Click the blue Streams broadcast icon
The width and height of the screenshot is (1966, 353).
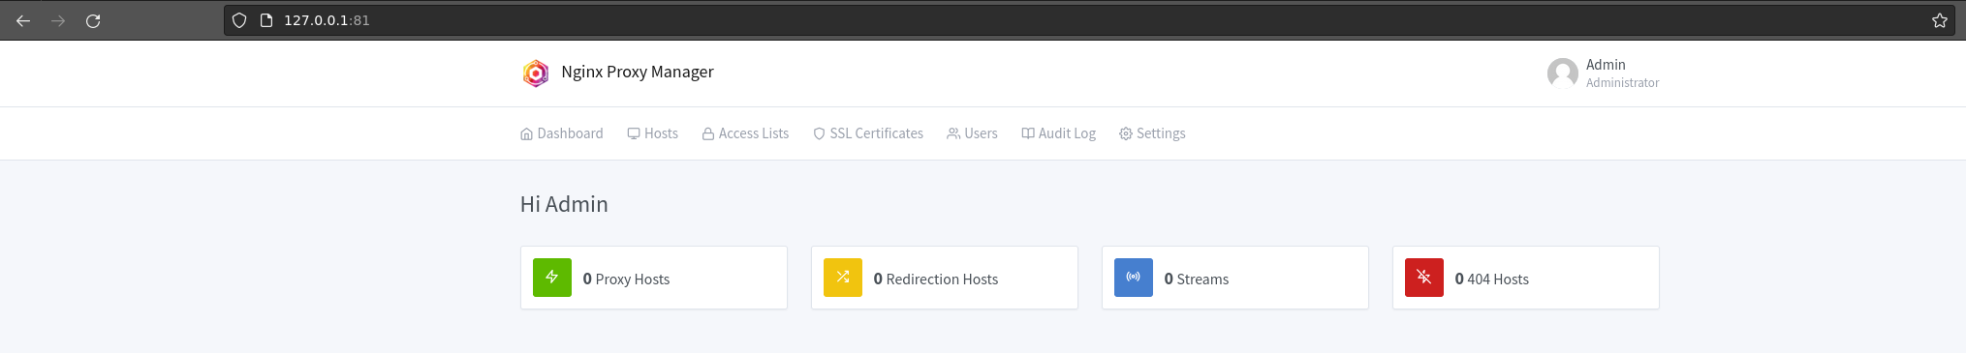tap(1134, 278)
